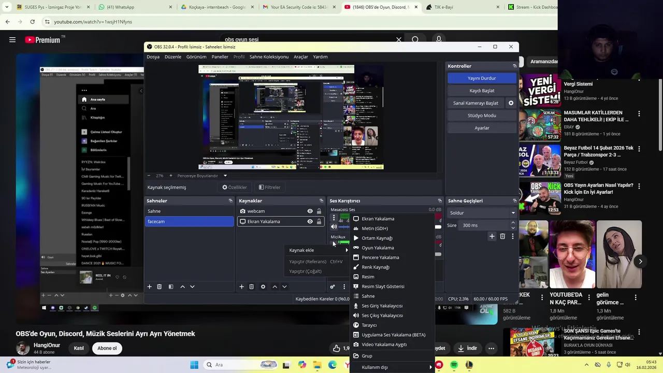Lock the Ekran Yakalama source

[x=319, y=222]
